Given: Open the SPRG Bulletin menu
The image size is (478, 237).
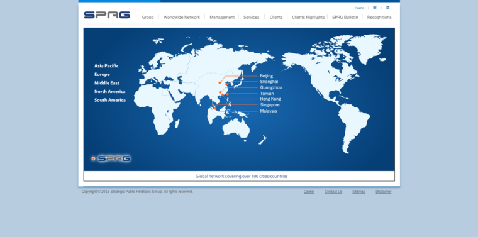Looking at the screenshot, I should 345,18.
